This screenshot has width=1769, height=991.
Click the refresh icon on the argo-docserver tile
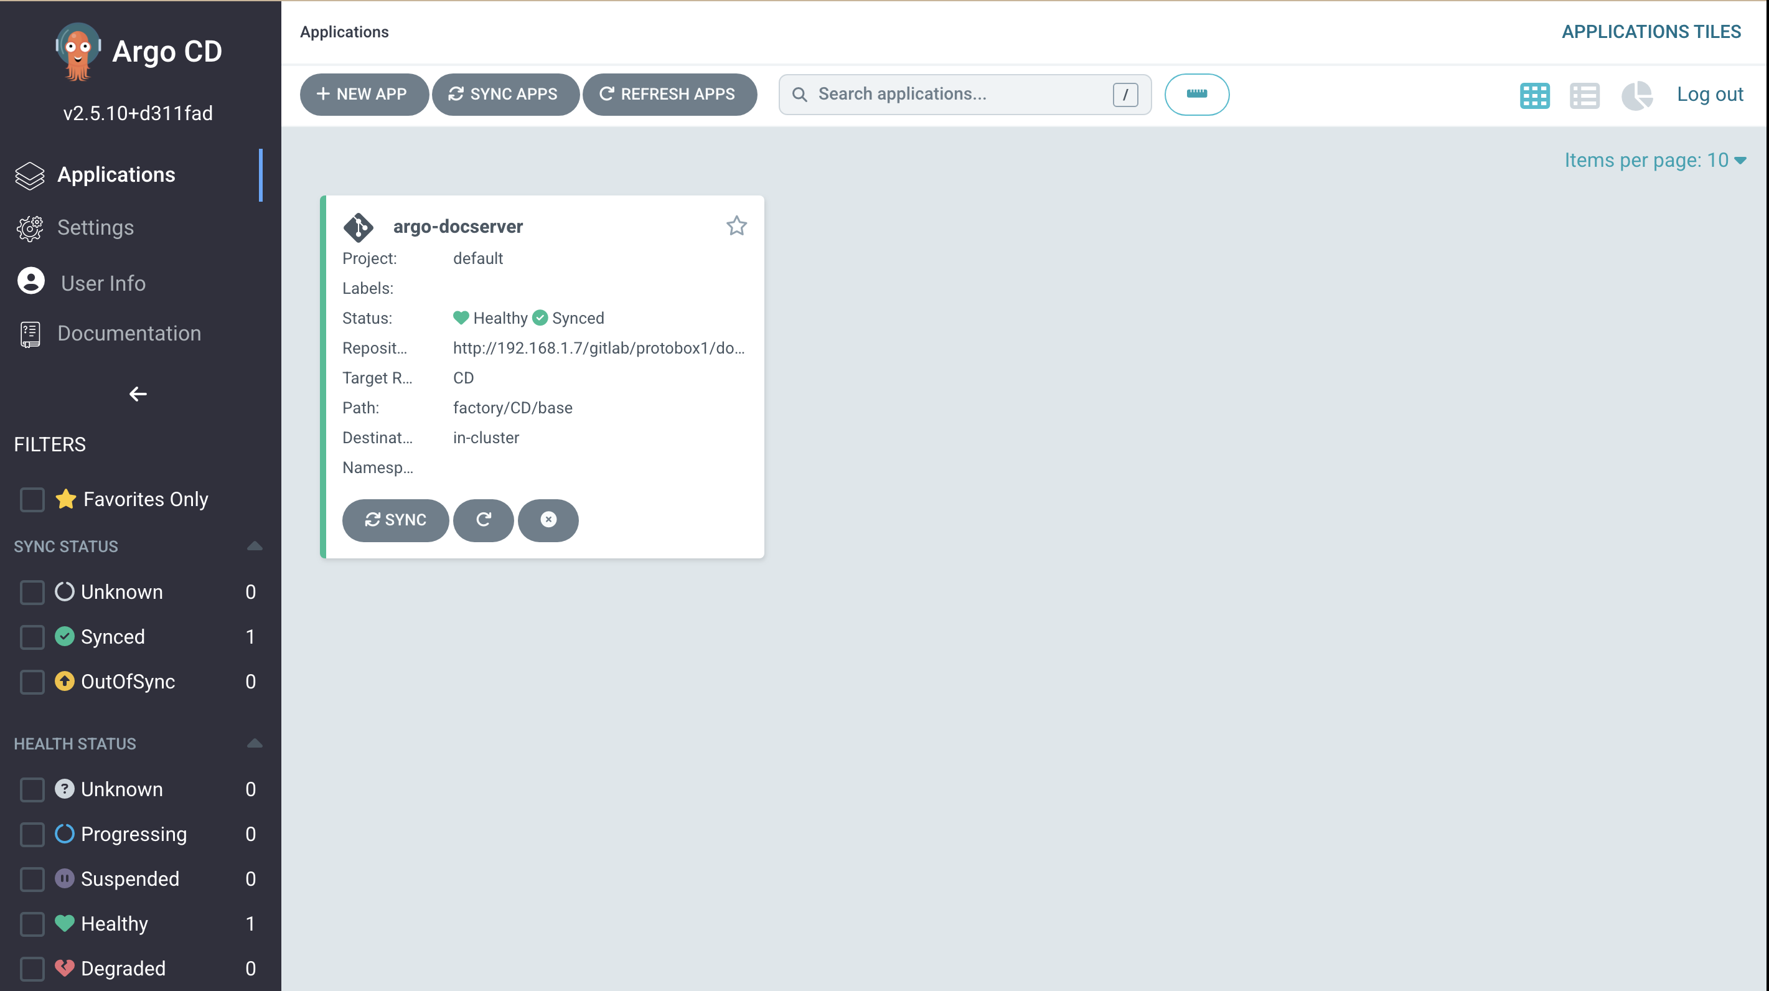[x=484, y=520]
